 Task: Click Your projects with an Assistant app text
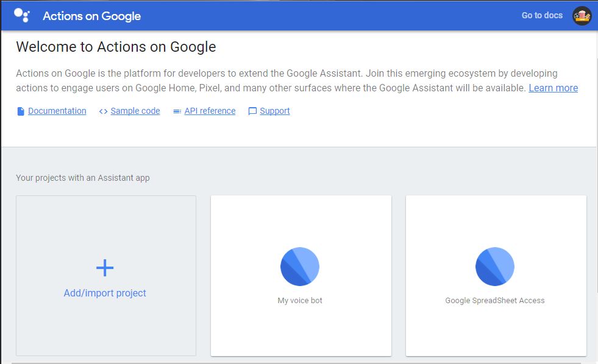[x=83, y=178]
